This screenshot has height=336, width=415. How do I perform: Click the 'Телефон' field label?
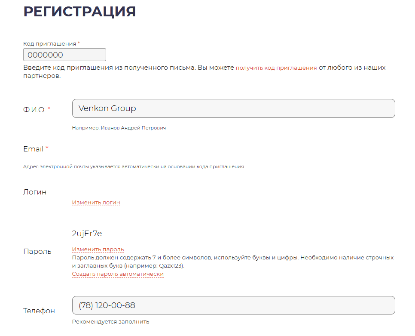(x=39, y=311)
